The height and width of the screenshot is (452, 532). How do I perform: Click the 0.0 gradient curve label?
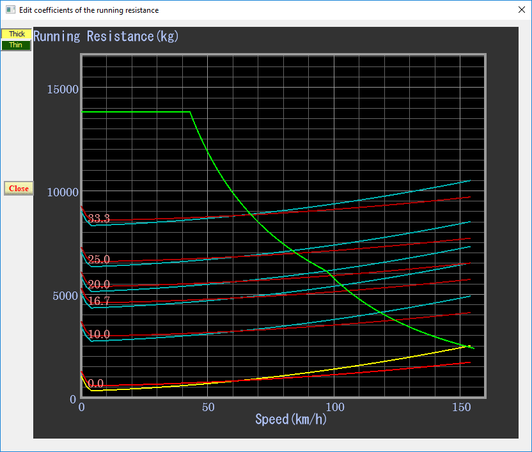point(96,384)
